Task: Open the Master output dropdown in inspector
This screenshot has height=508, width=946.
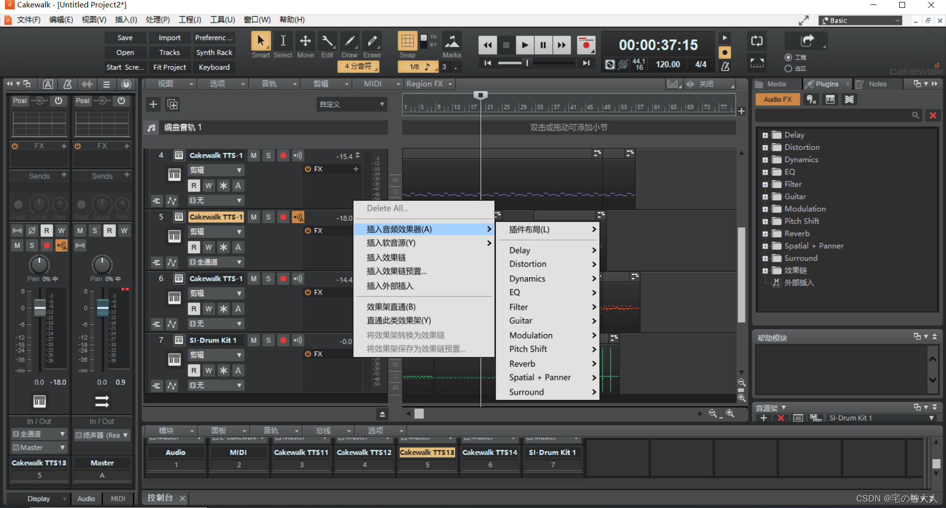Action: [x=39, y=447]
